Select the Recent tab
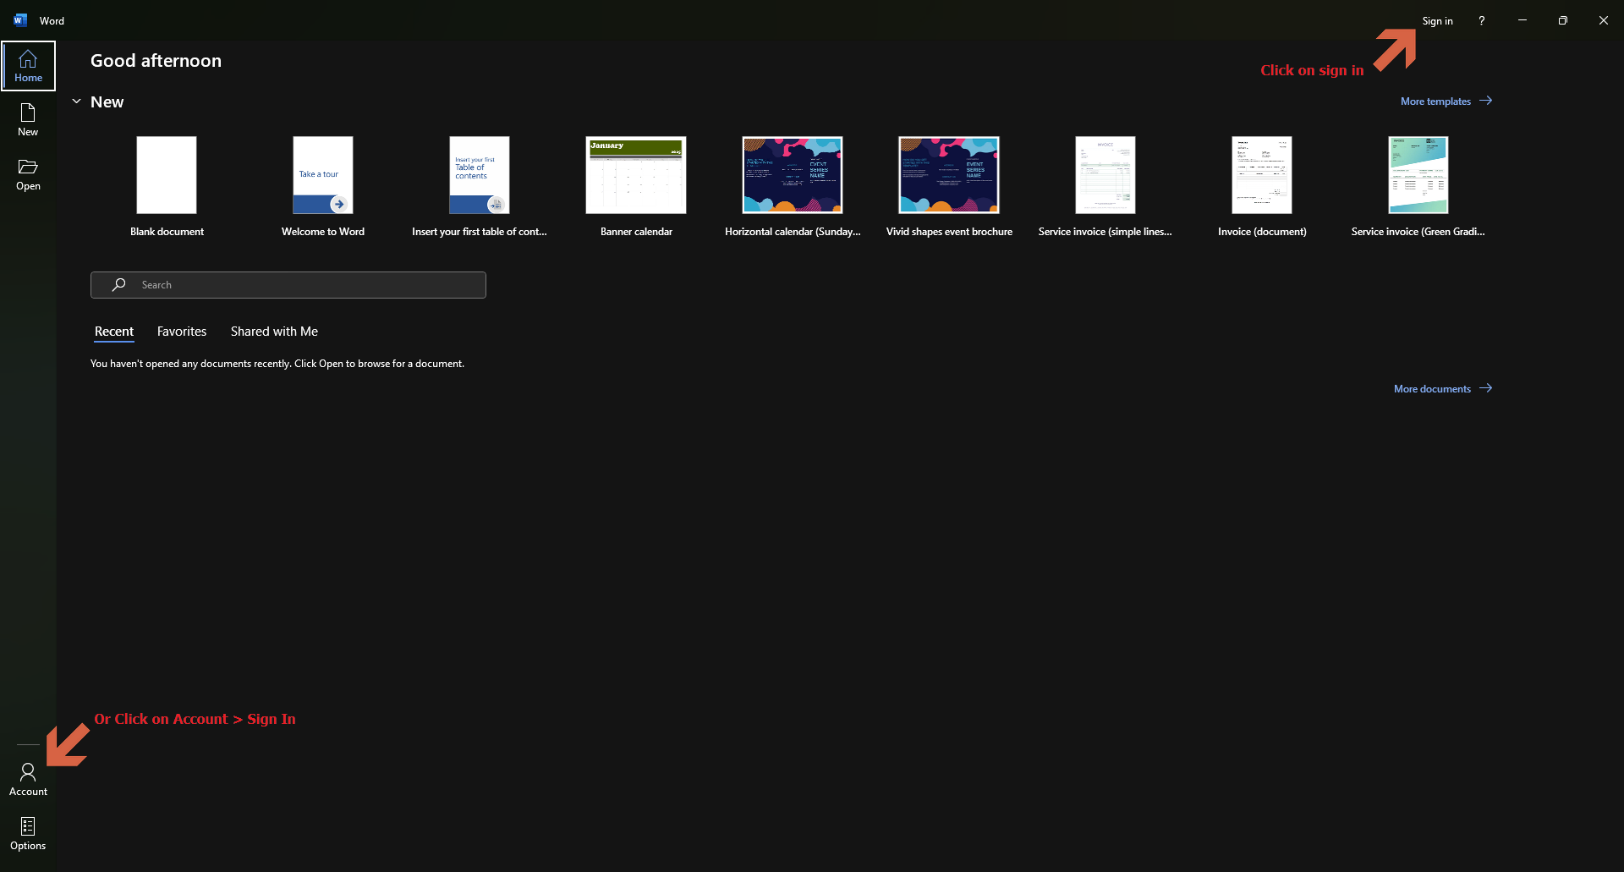This screenshot has width=1624, height=872. [114, 332]
